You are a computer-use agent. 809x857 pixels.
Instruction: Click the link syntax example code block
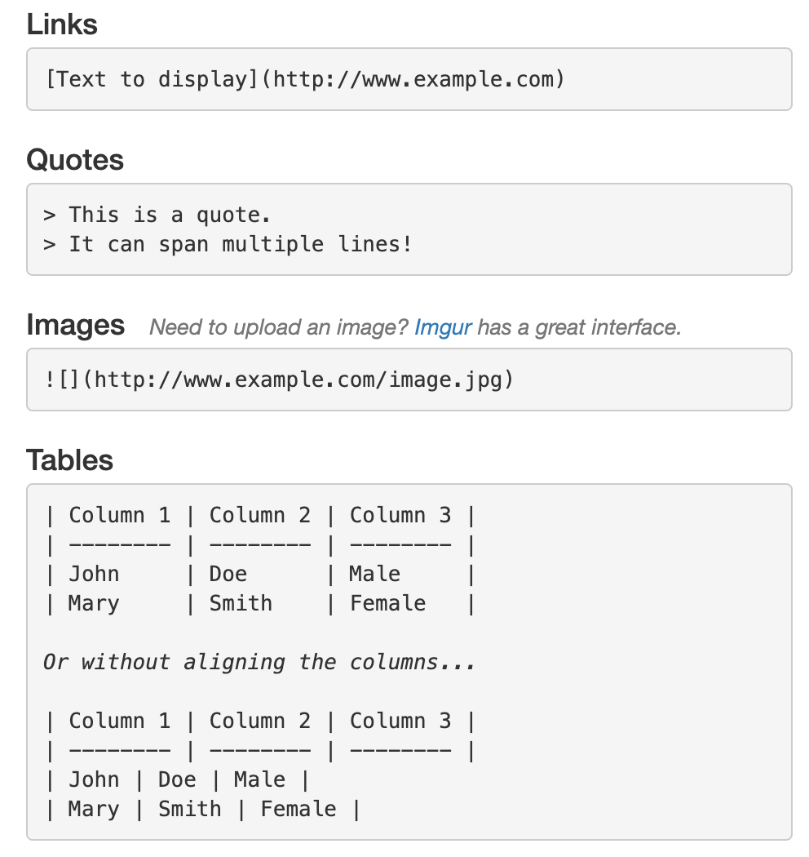[409, 79]
